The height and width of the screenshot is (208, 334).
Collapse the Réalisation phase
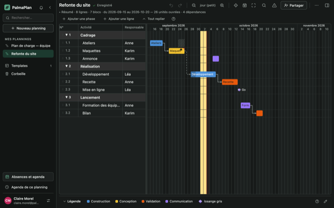coord(66,66)
